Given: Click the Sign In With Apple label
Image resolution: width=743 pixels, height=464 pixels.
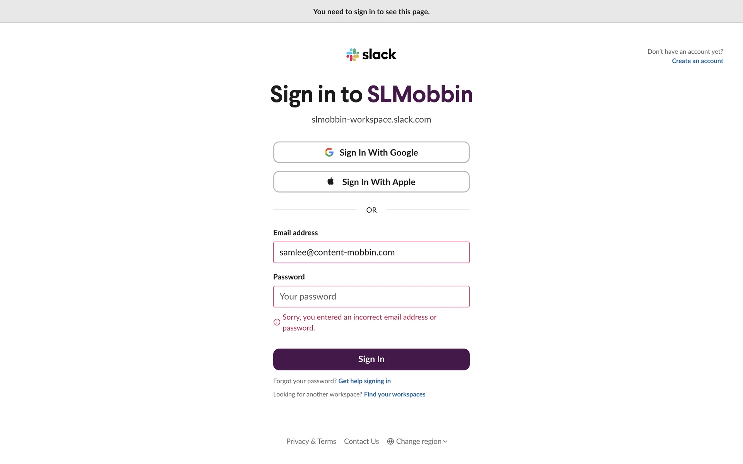Looking at the screenshot, I should point(378,182).
